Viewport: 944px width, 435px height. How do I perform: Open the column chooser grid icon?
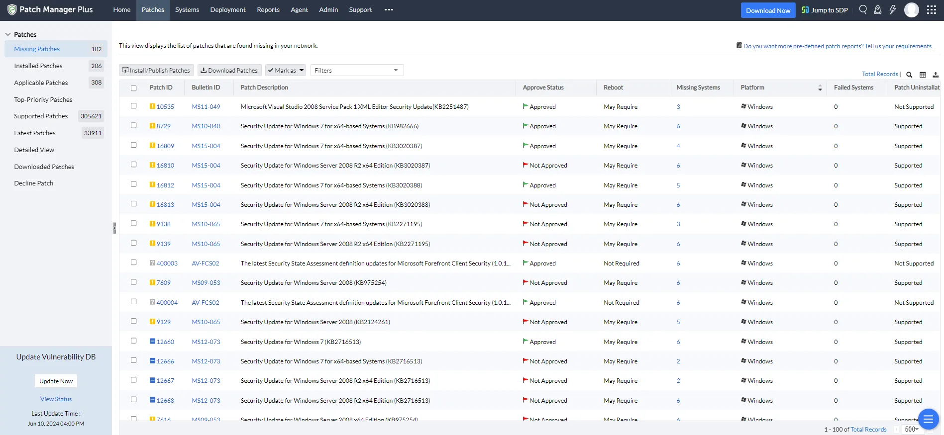pyautogui.click(x=923, y=75)
